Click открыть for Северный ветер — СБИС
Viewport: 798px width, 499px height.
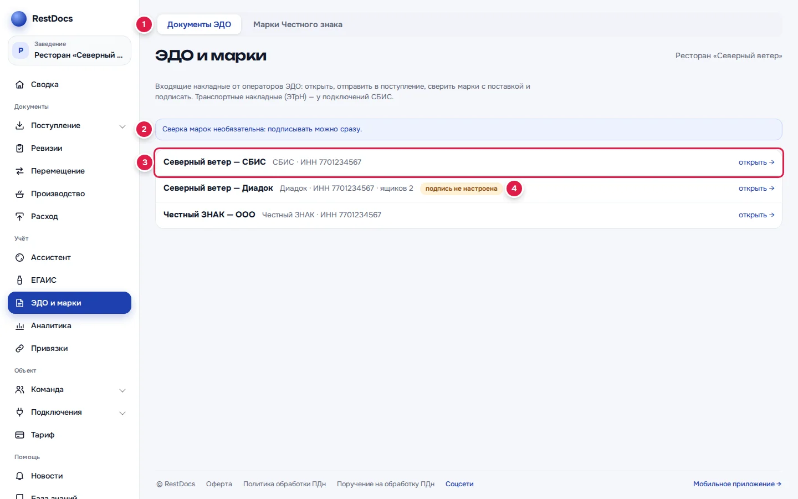coord(756,162)
